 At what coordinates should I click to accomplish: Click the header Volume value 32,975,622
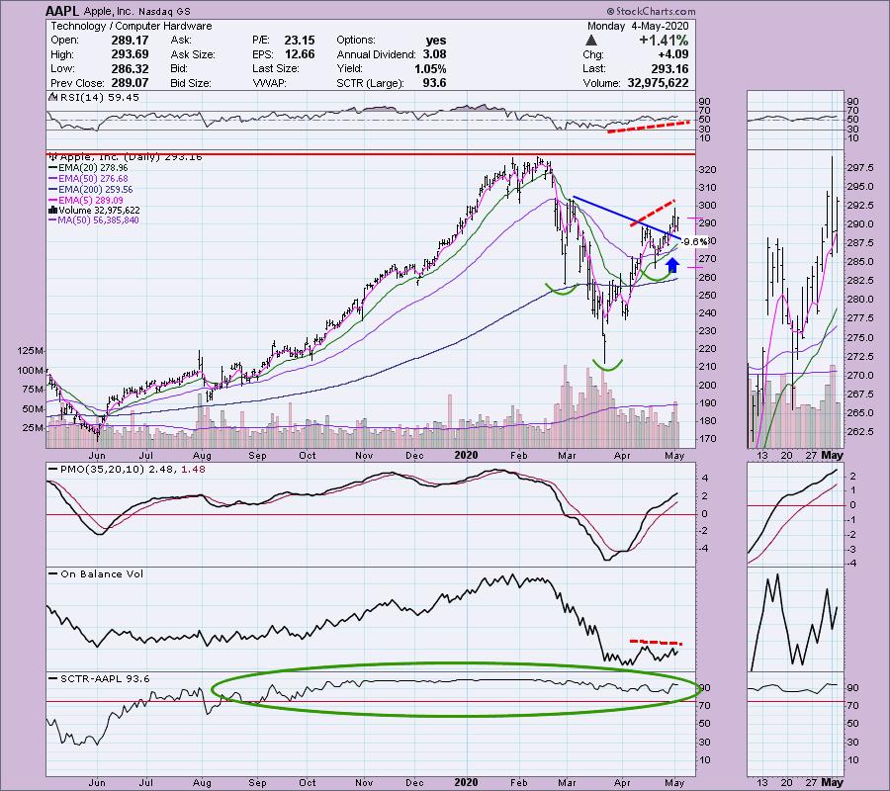[658, 83]
